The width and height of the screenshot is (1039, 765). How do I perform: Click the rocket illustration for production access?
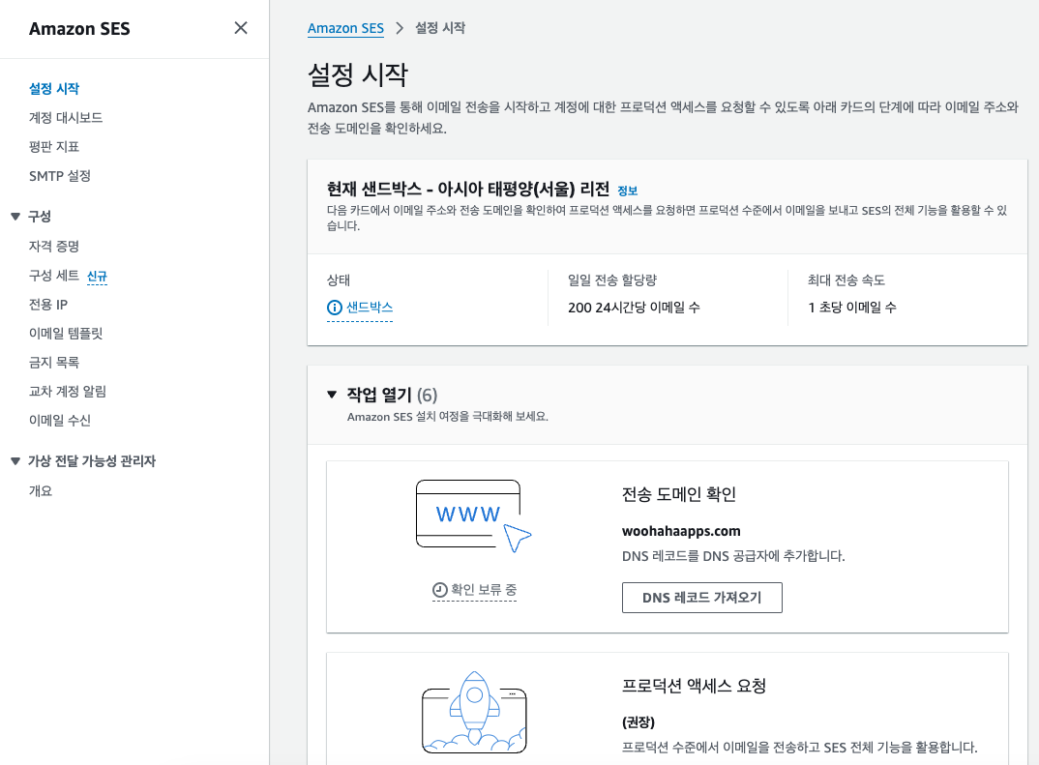pyautogui.click(x=474, y=713)
